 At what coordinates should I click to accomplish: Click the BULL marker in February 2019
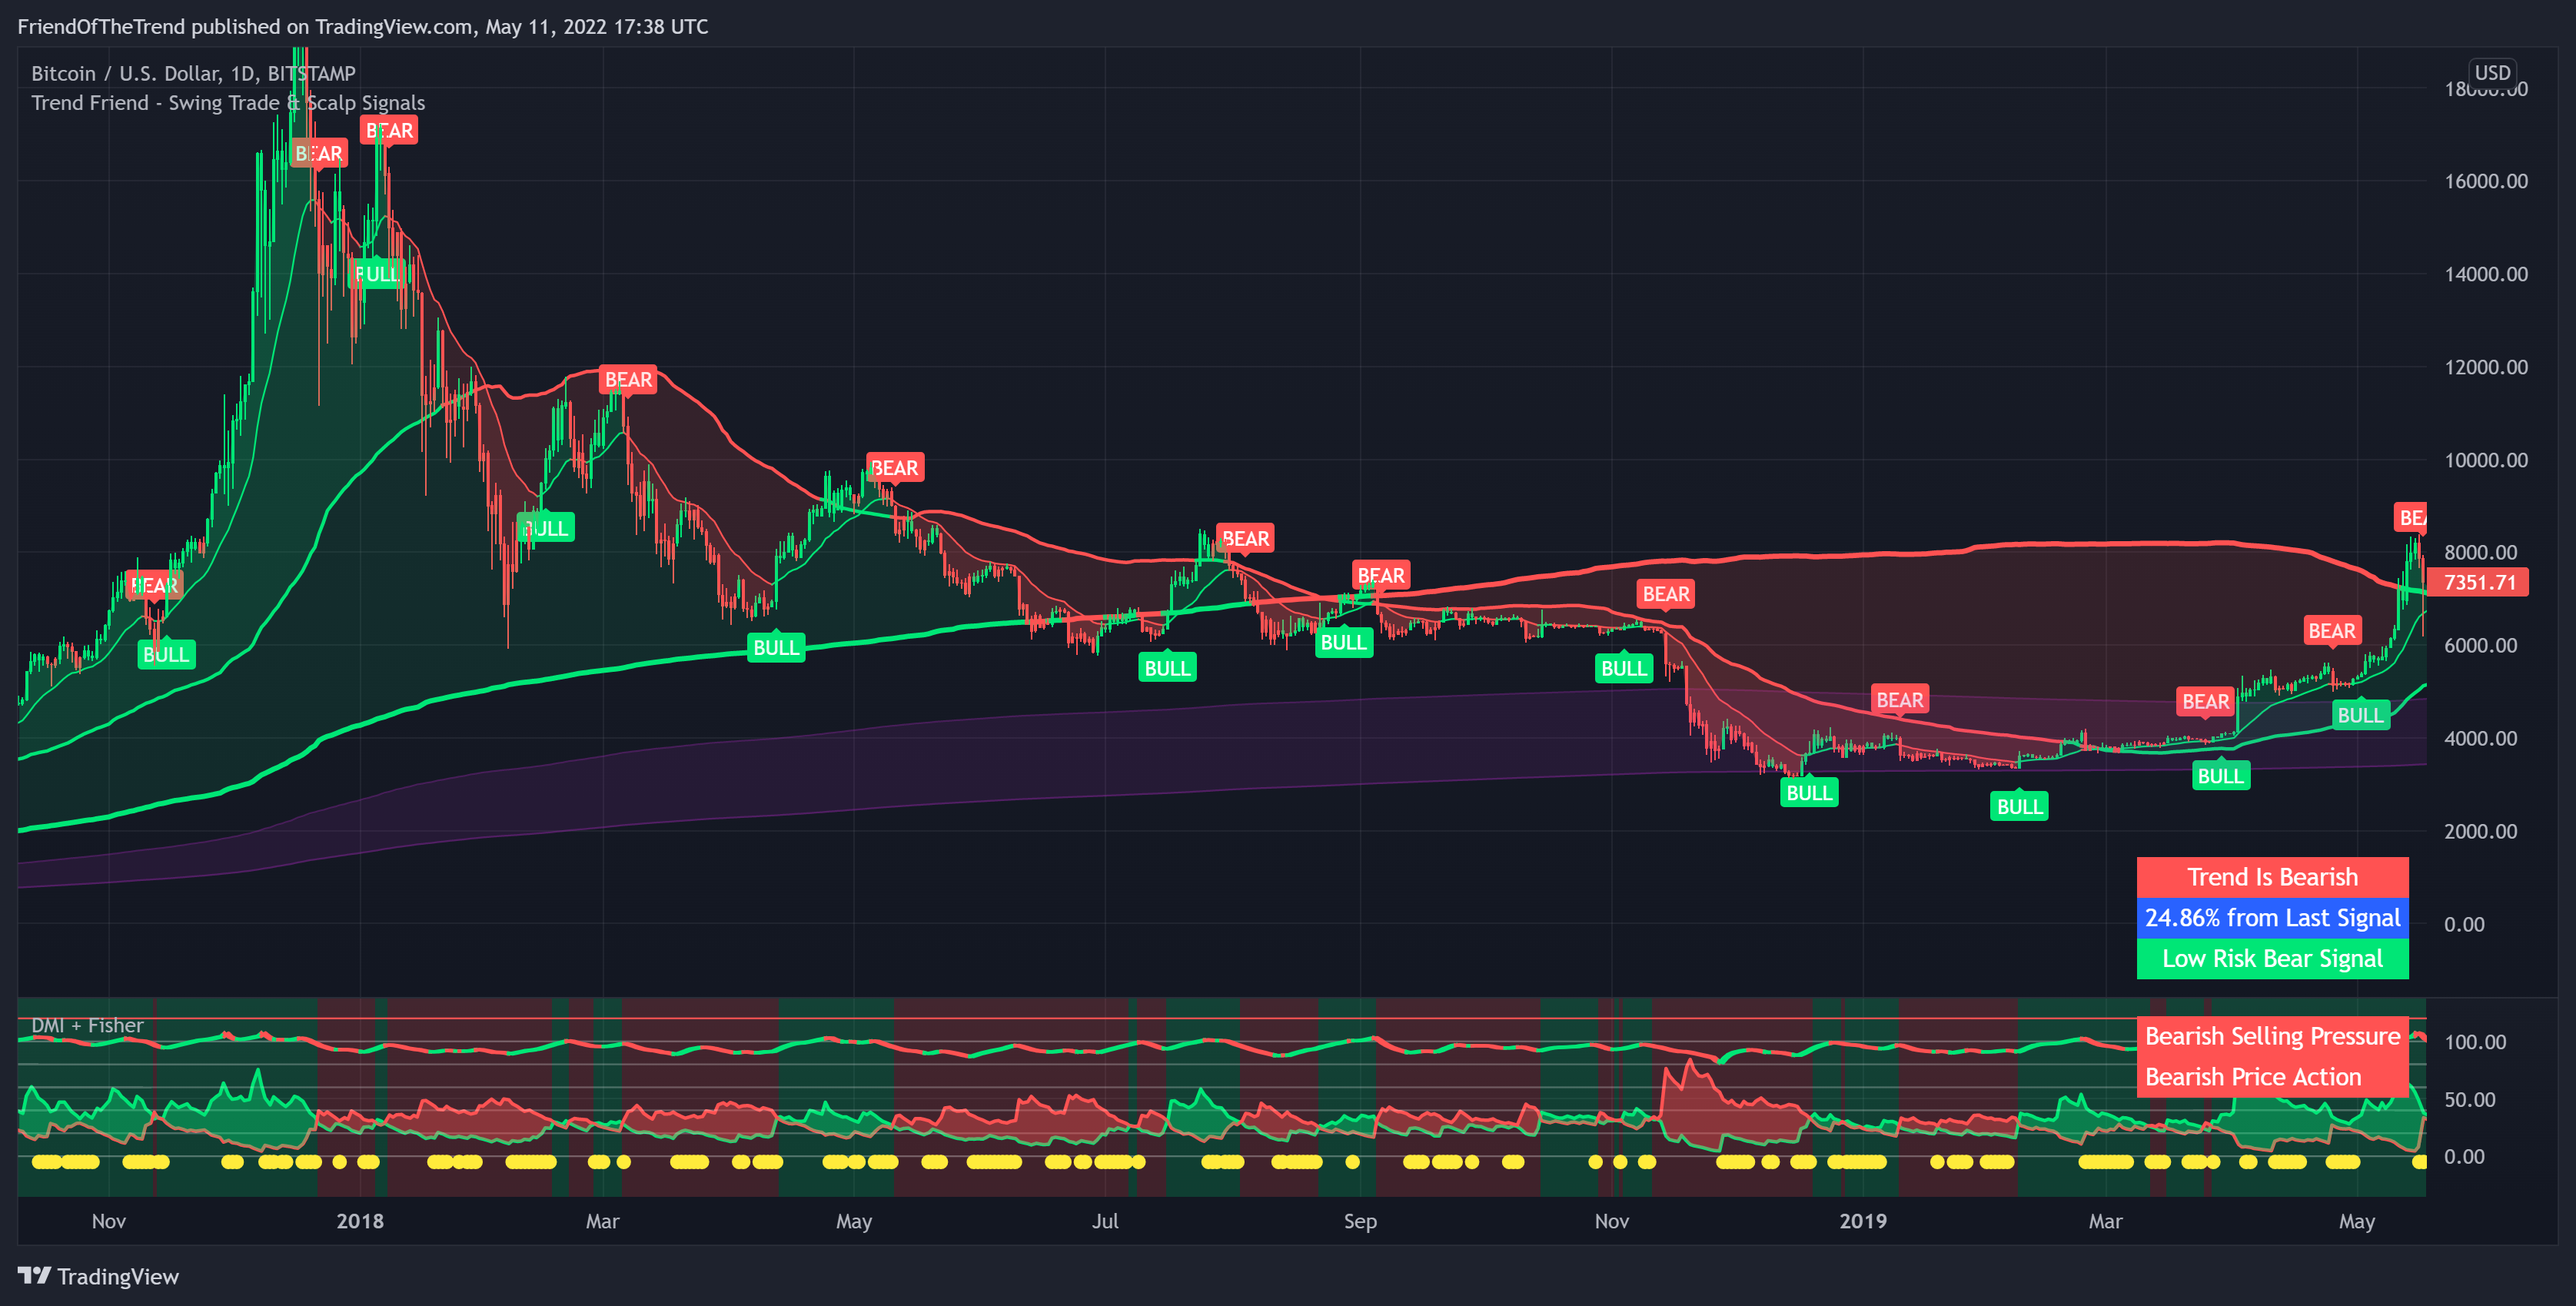pyautogui.click(x=2019, y=807)
